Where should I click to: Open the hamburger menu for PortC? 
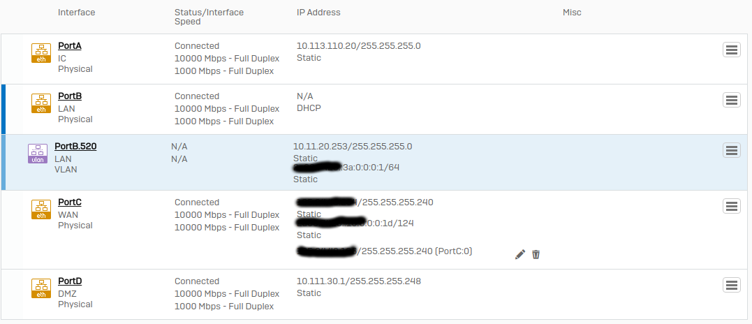point(731,206)
